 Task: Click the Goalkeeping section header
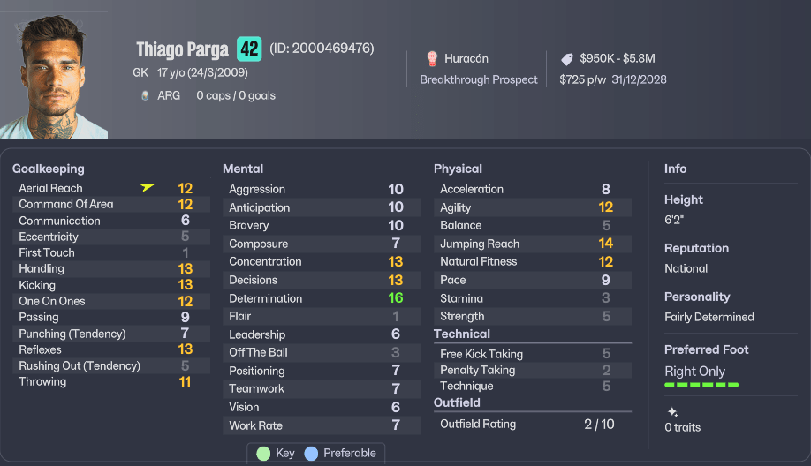(49, 169)
